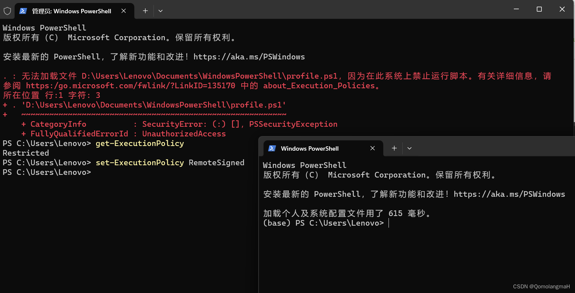This screenshot has height=293, width=575.
Task: Maximize the administrator PowerShell window
Action: coord(539,9)
